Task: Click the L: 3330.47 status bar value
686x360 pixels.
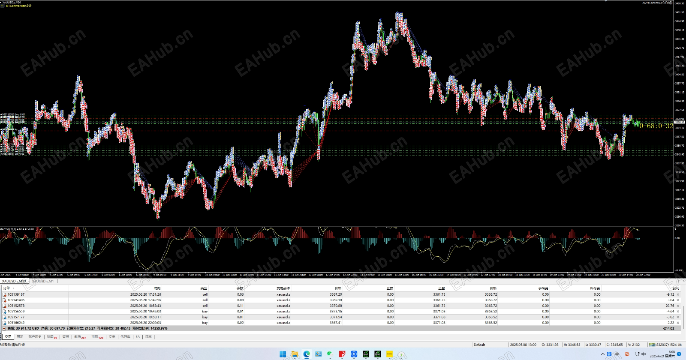Action: click(593, 345)
